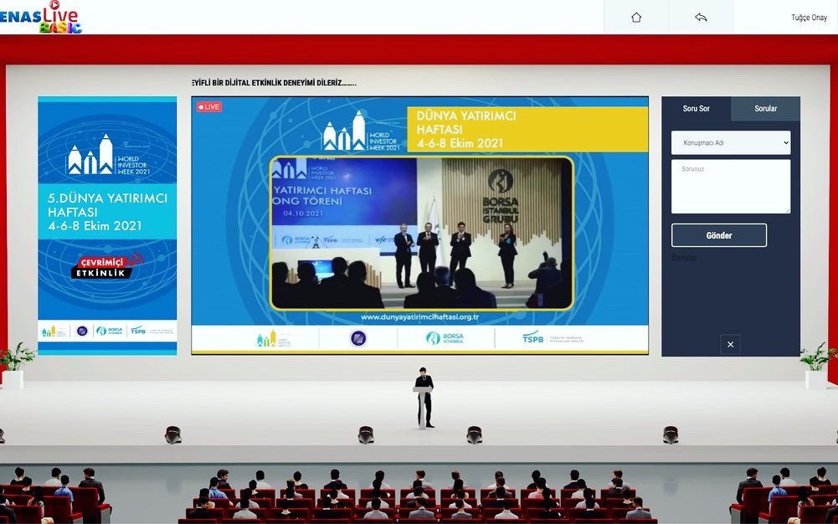Click the yellow Dünya Yatırımcı Haftası title banner
The width and height of the screenshot is (838, 524).
coord(527,129)
